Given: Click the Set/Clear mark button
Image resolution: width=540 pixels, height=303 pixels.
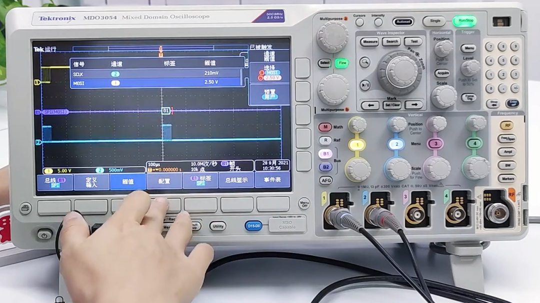Looking at the screenshot, I should tap(392, 105).
